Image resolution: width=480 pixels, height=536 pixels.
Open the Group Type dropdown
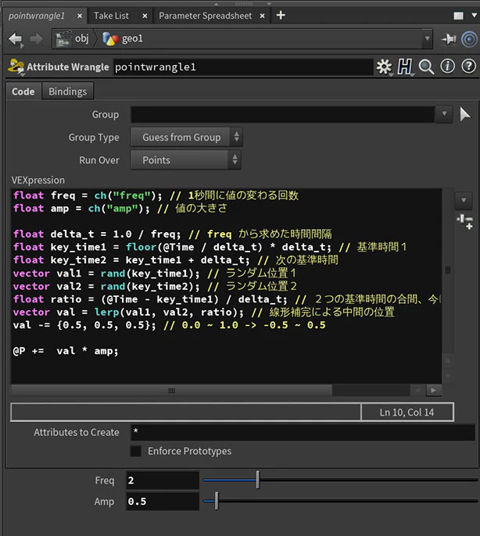[187, 137]
